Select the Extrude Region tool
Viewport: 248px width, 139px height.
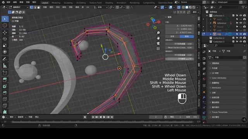[x=5, y=80]
